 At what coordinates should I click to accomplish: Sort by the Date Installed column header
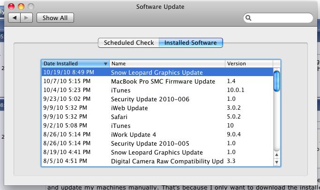(75, 63)
